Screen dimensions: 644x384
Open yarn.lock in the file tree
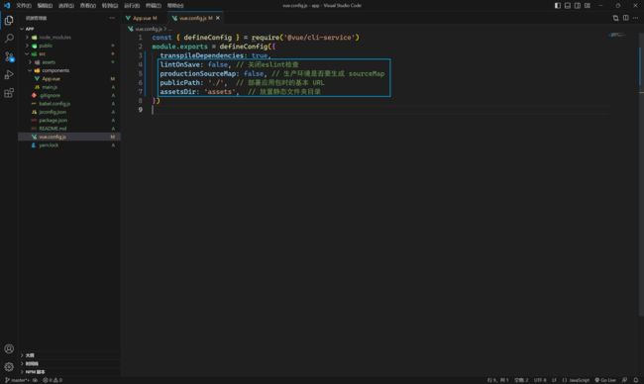[69, 145]
